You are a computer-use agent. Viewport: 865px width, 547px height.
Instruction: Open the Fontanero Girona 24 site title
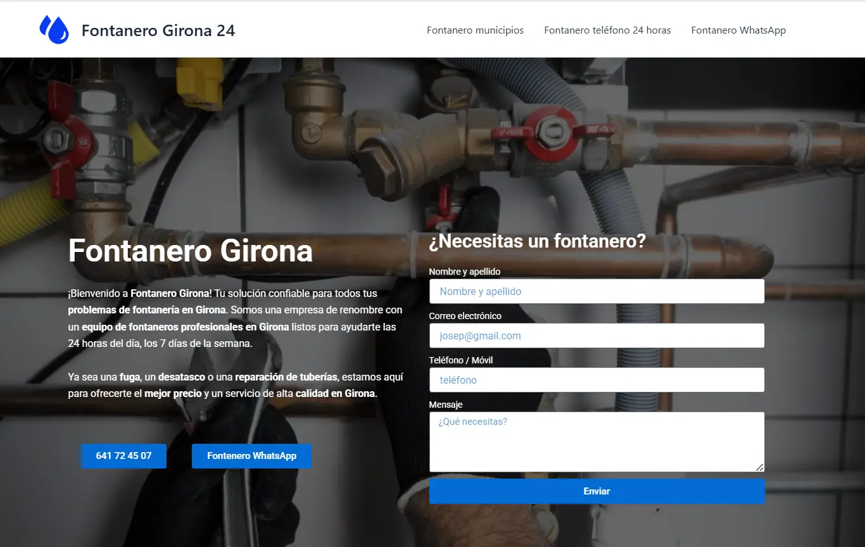(158, 30)
